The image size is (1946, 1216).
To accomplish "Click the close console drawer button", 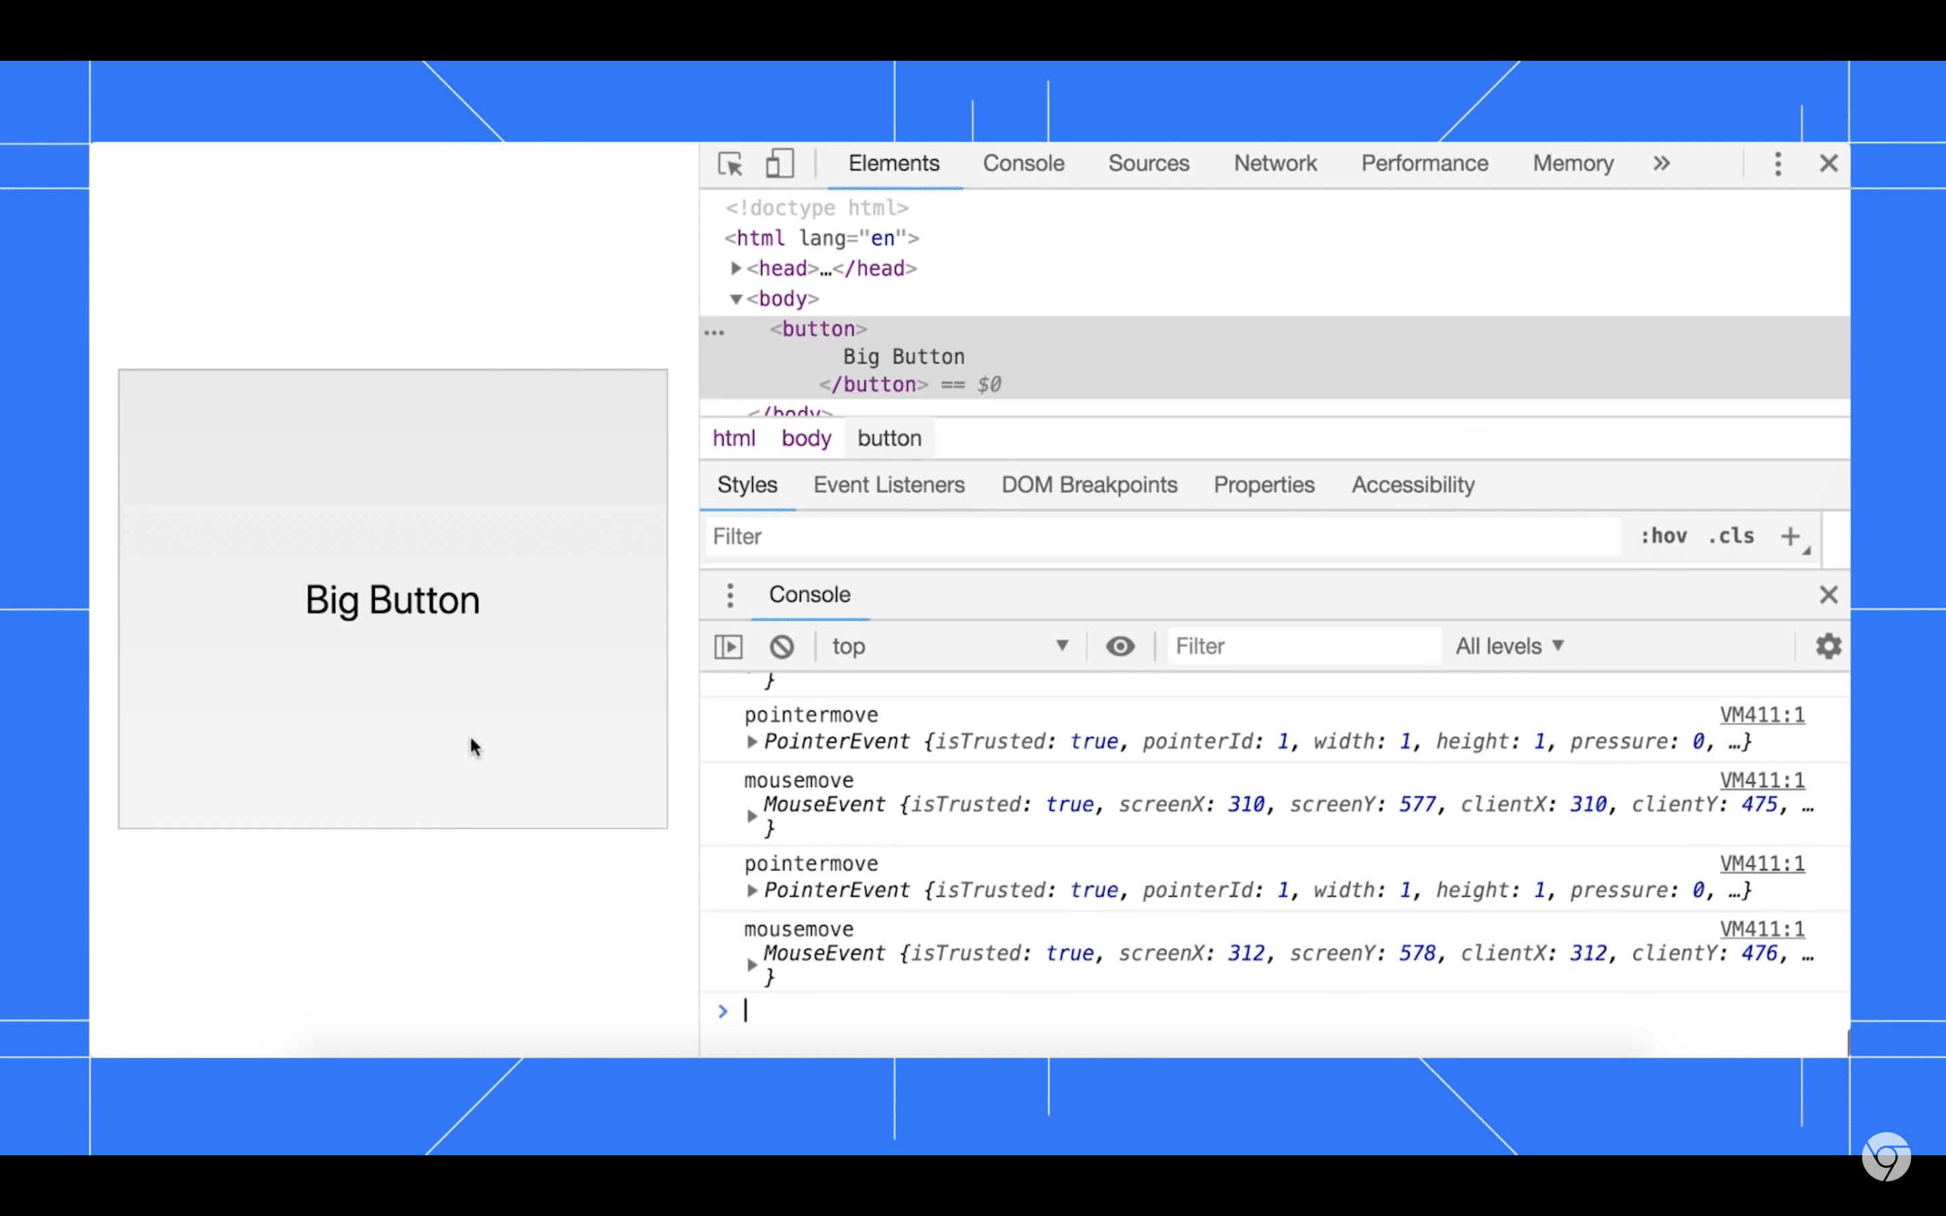I will point(1828,594).
